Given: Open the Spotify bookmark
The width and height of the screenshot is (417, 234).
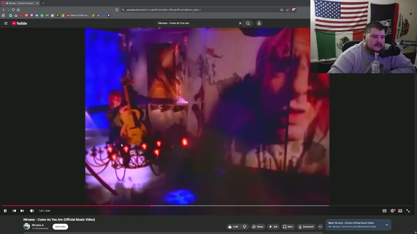Looking at the screenshot, I should coord(42,15).
